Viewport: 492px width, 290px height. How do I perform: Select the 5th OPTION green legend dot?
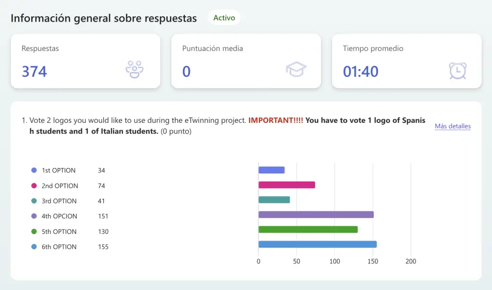(x=34, y=231)
